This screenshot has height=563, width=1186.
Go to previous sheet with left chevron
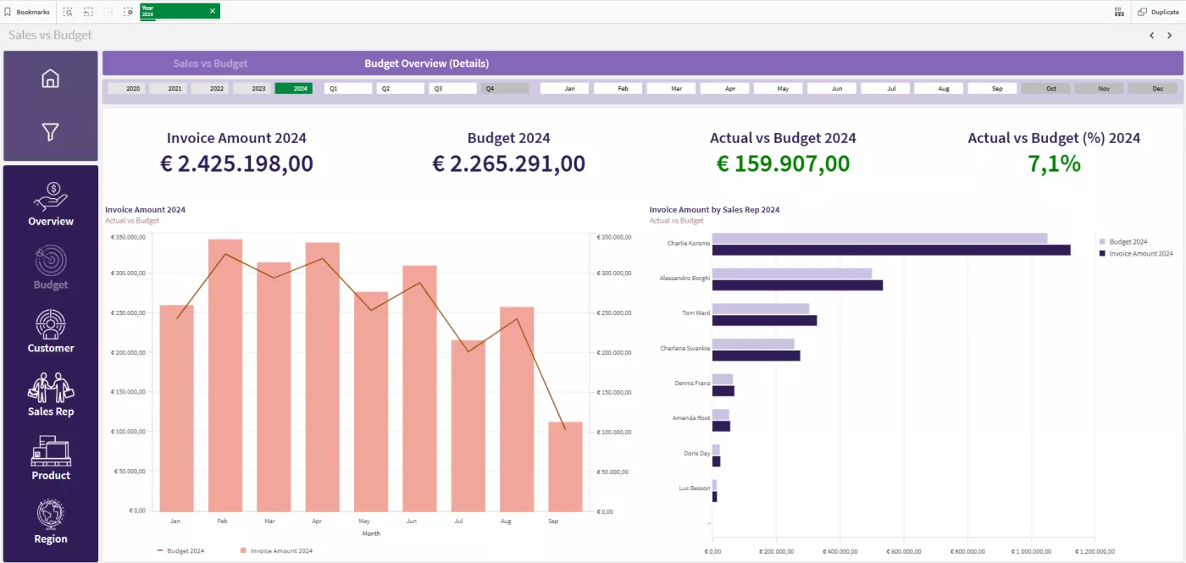click(x=1151, y=36)
